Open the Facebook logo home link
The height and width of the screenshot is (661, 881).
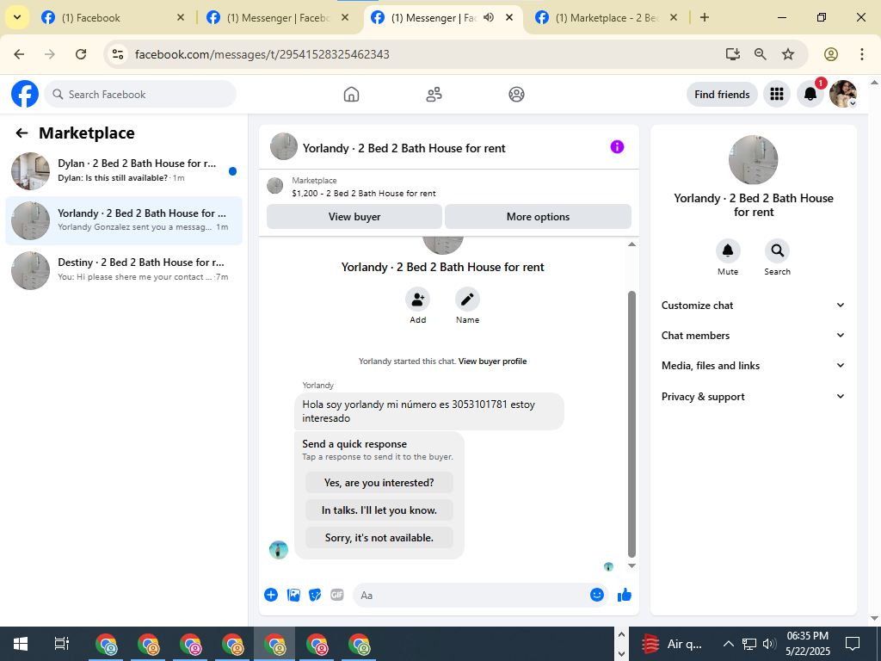(25, 94)
